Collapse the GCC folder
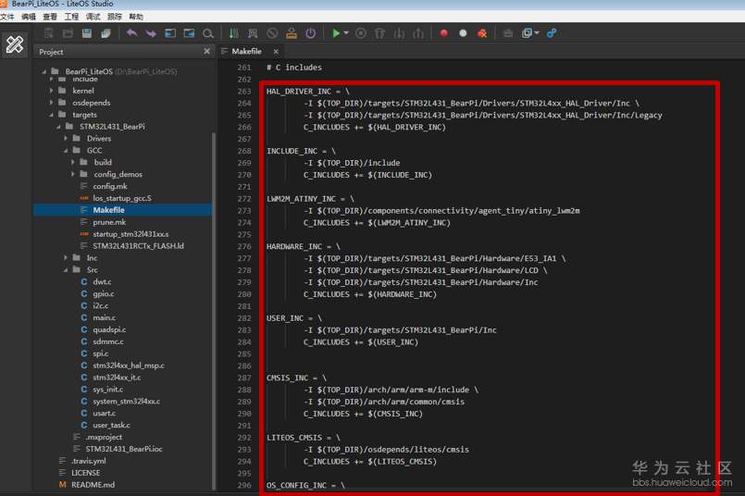 tap(66, 150)
